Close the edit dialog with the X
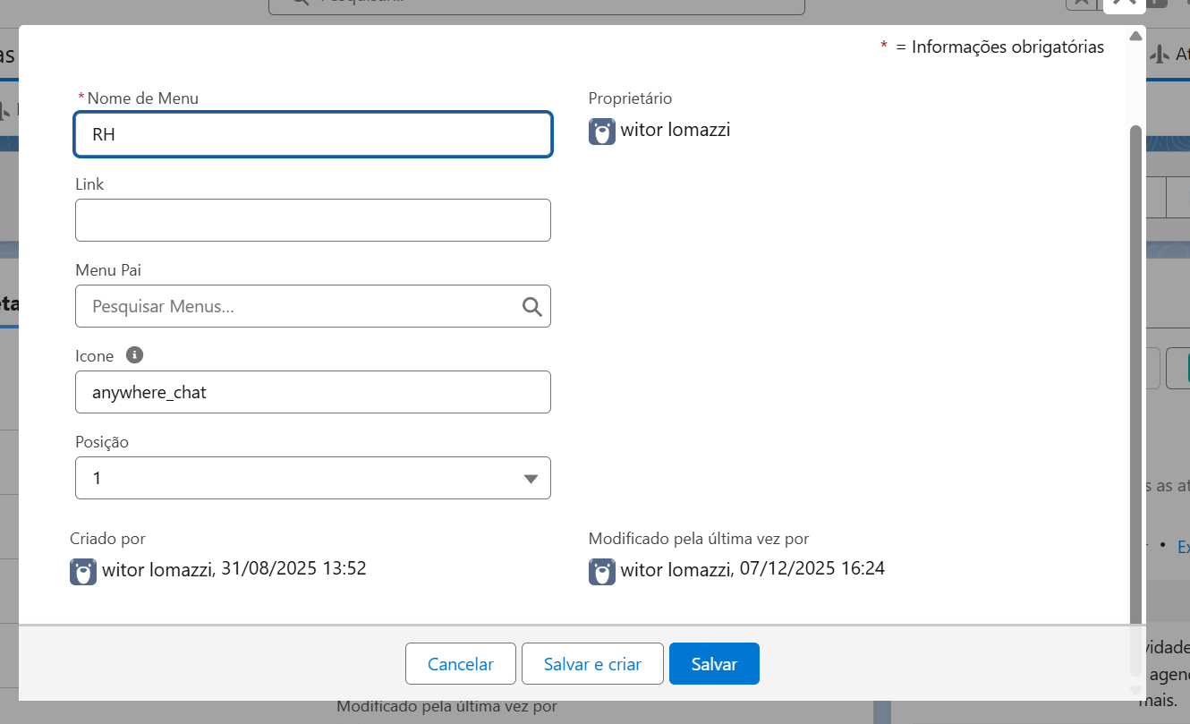The height and width of the screenshot is (724, 1190). tap(1125, 4)
